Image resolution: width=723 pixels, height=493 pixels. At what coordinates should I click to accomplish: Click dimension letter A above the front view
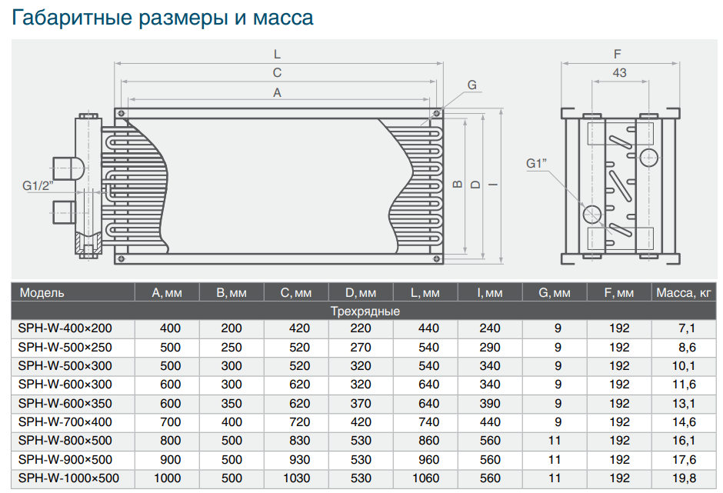[x=277, y=93]
